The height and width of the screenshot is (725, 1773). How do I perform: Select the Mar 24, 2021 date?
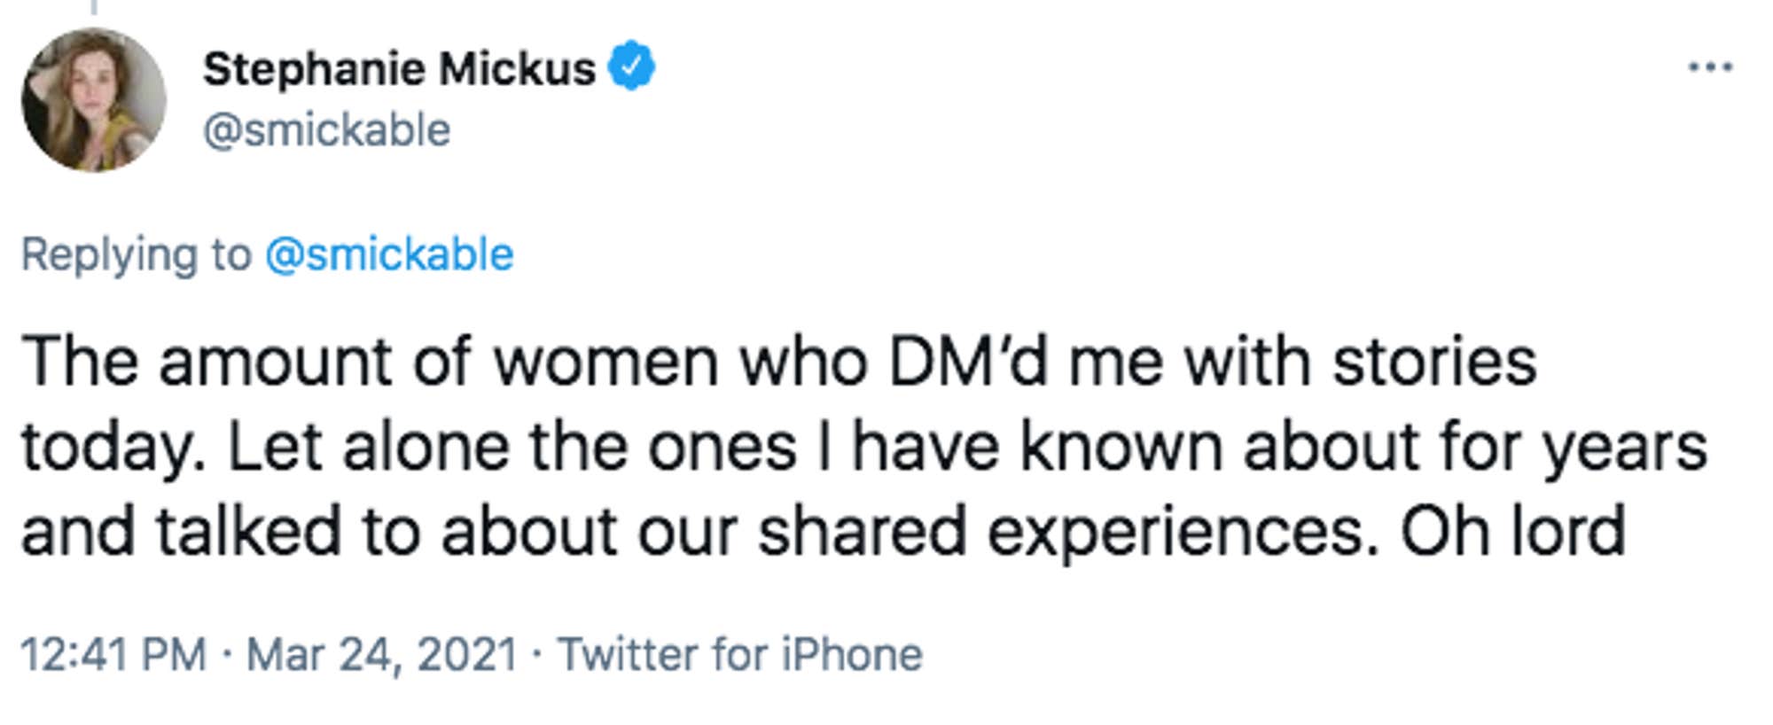coord(382,655)
